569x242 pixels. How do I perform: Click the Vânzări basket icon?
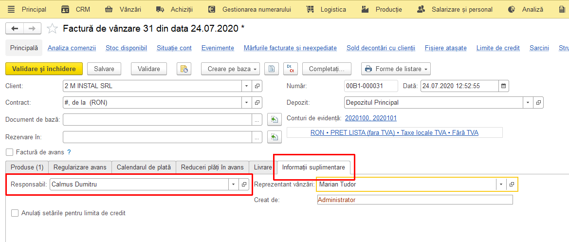click(109, 9)
